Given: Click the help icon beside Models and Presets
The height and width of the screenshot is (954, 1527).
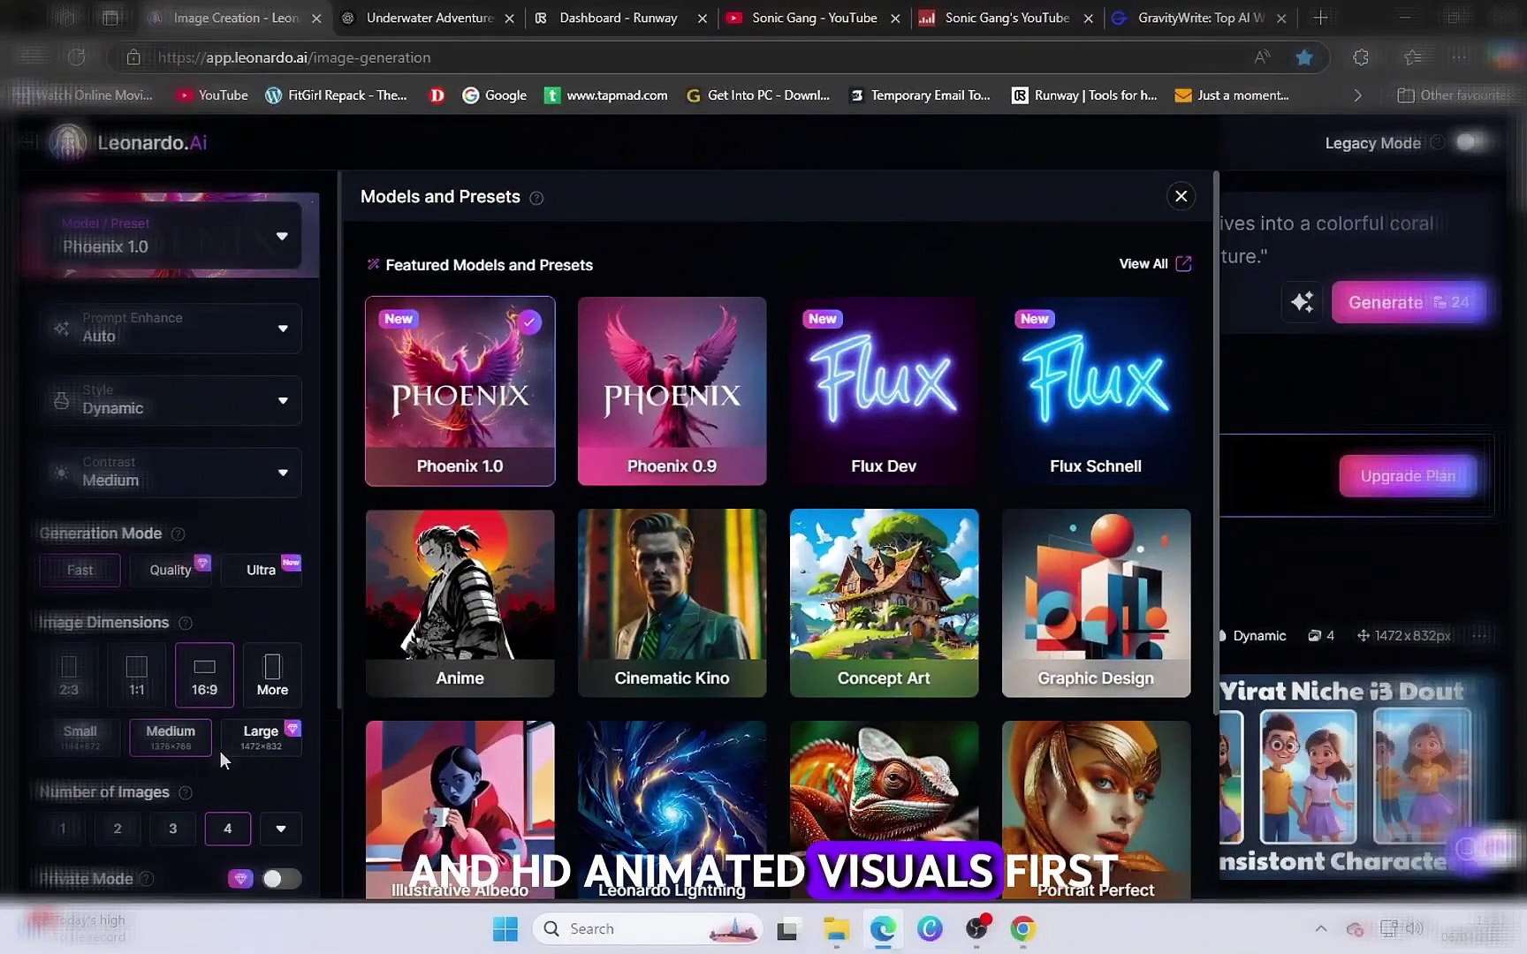Looking at the screenshot, I should click(536, 199).
